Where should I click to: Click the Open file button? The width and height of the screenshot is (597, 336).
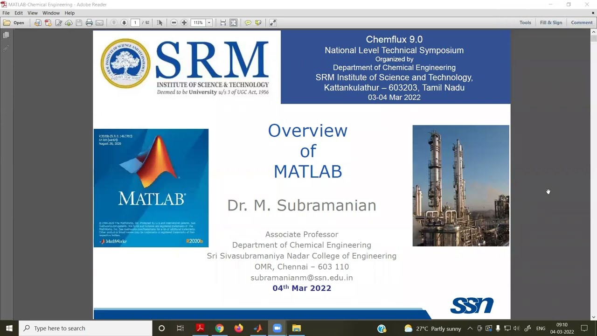[x=14, y=22]
